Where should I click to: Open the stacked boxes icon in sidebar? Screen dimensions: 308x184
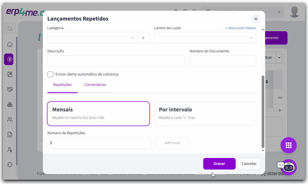pyautogui.click(x=10, y=104)
